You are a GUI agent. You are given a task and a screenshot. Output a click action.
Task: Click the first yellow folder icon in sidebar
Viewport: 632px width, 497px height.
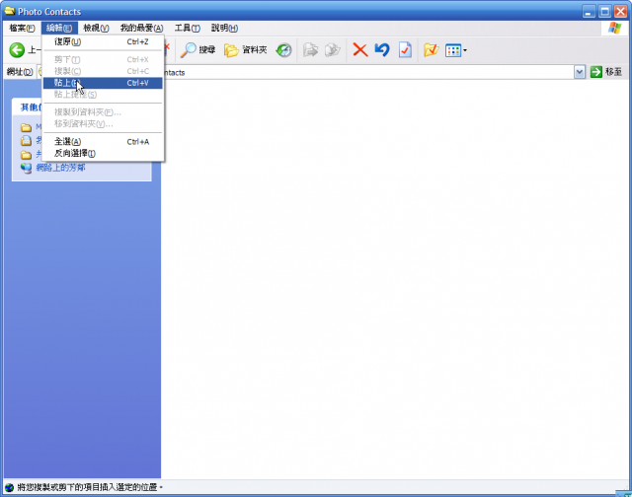pyautogui.click(x=27, y=127)
